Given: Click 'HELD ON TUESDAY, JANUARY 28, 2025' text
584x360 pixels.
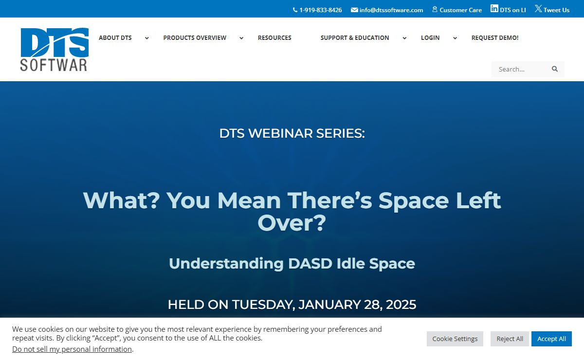Looking at the screenshot, I should click(x=292, y=305).
